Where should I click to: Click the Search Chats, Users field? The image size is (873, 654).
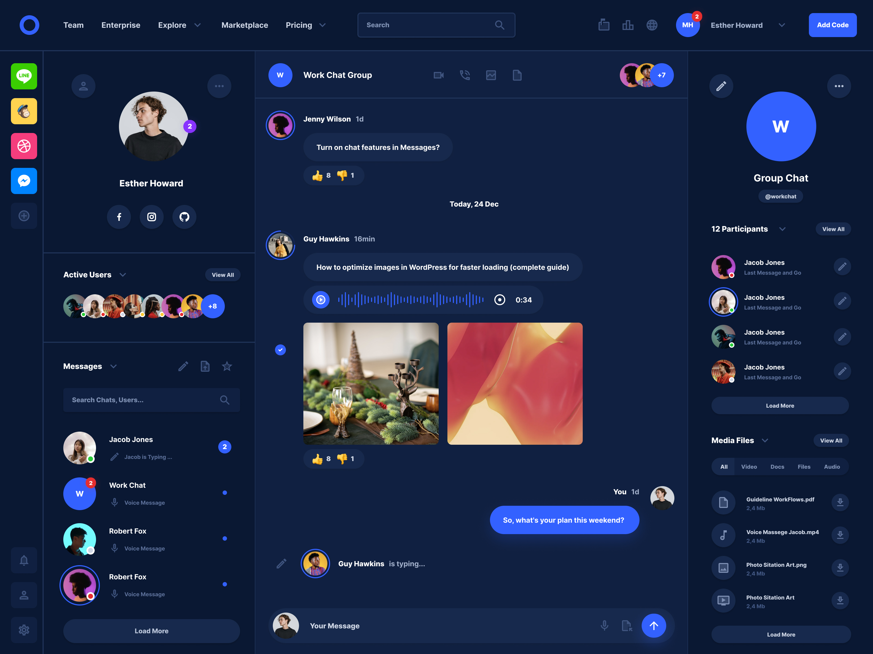pyautogui.click(x=152, y=400)
